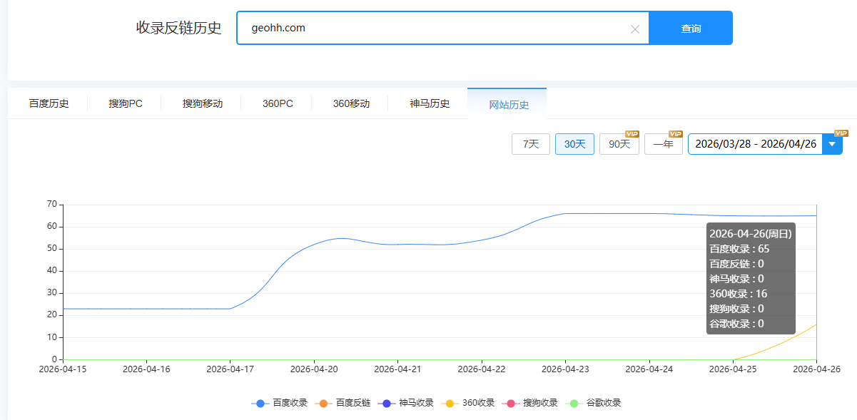This screenshot has width=857, height=420.
Task: Open the 搜狗PC tab
Action: (x=126, y=103)
